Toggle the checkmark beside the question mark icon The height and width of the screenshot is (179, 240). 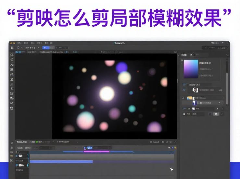tap(222, 109)
